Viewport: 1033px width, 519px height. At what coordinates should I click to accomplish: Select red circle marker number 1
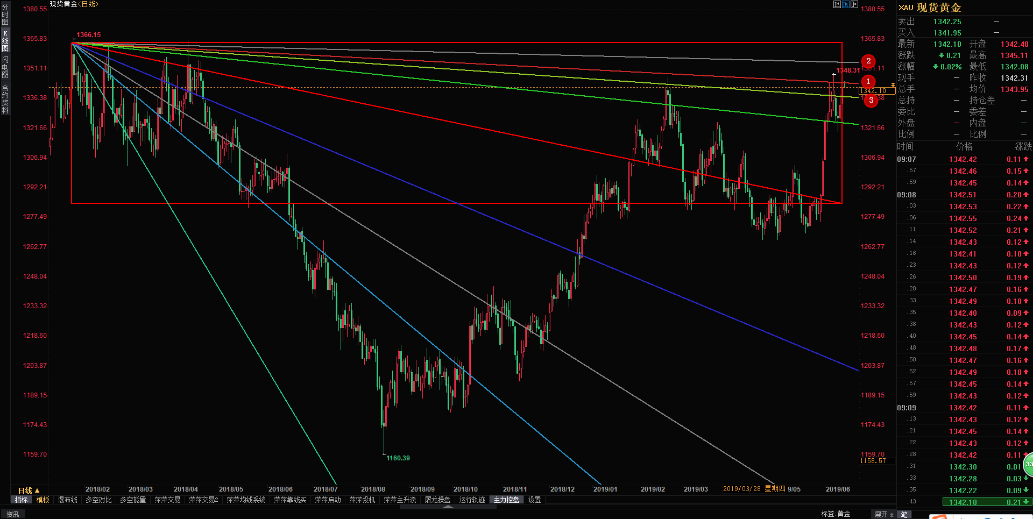pyautogui.click(x=868, y=81)
